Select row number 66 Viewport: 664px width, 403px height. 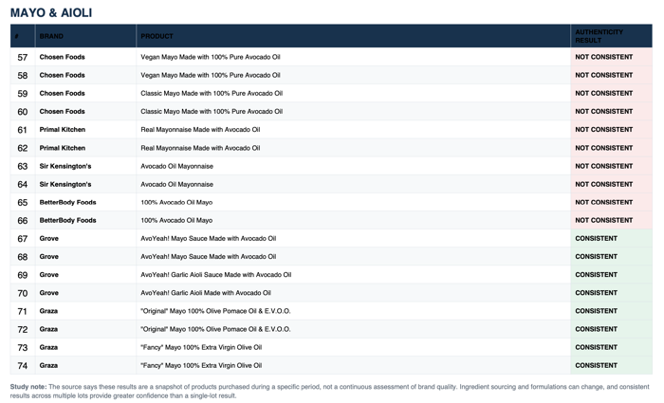(23, 221)
